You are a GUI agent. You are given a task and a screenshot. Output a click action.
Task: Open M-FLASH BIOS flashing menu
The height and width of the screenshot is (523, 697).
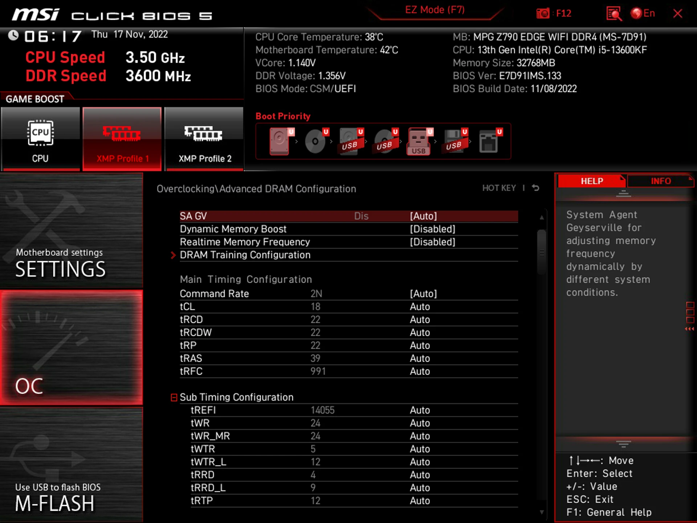[72, 465]
